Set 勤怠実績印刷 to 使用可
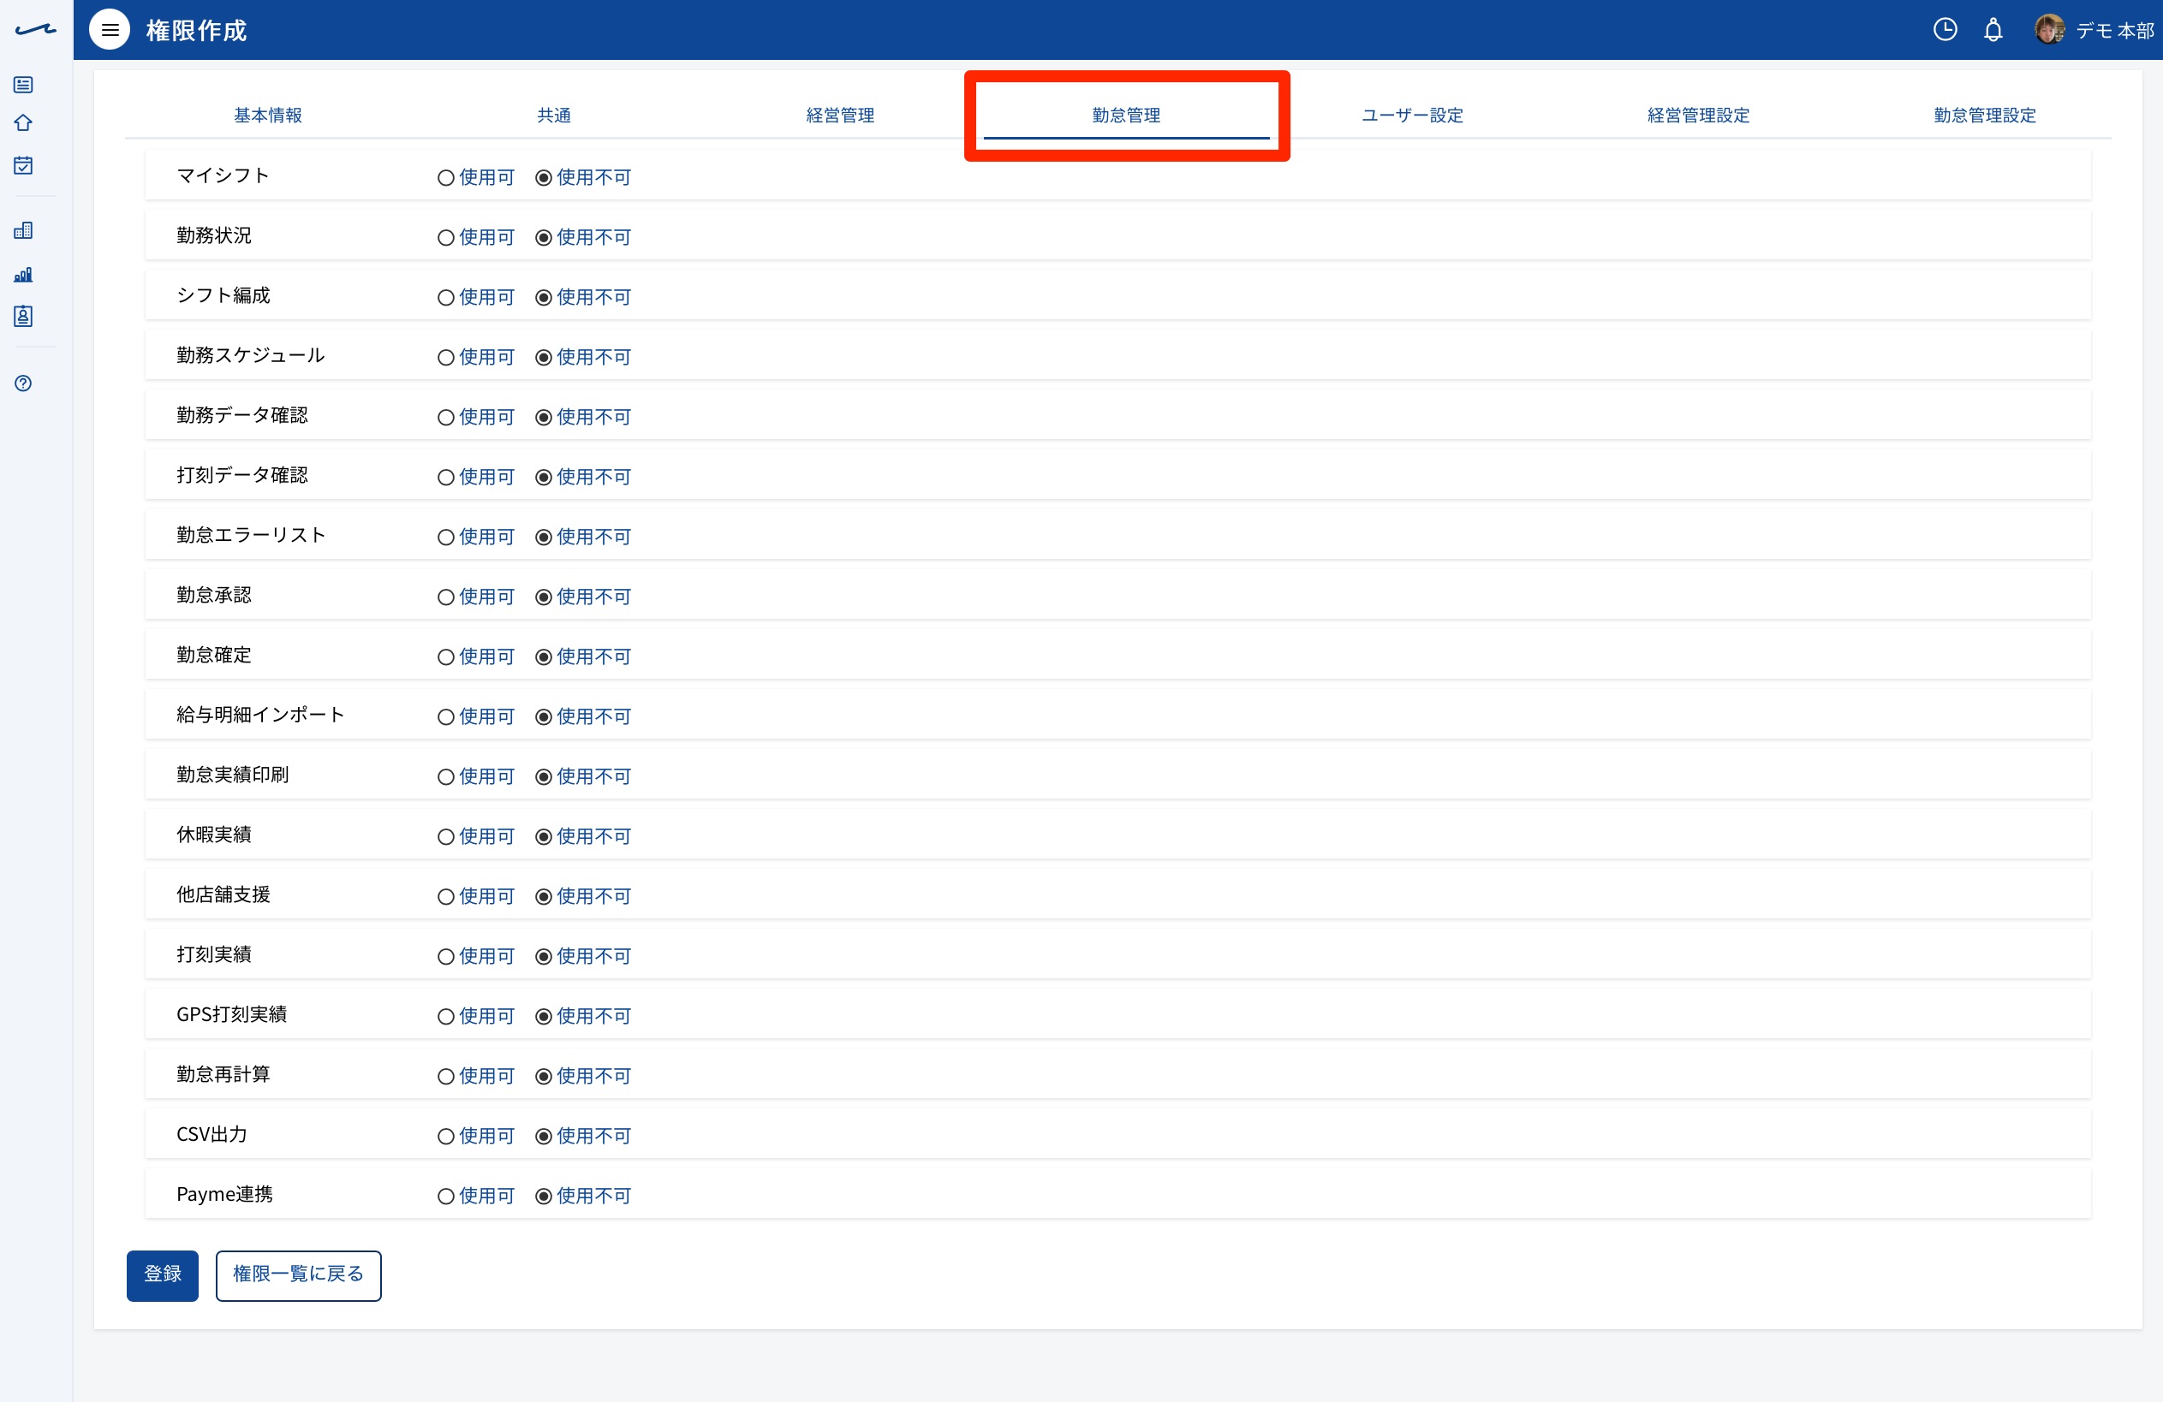The height and width of the screenshot is (1402, 2163). tap(446, 778)
